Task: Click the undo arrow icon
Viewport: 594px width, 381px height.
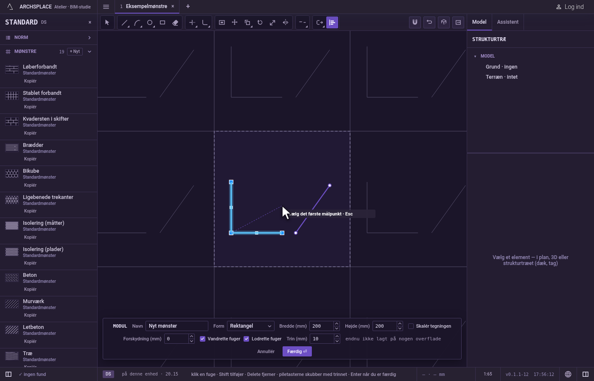Action: coord(429,22)
